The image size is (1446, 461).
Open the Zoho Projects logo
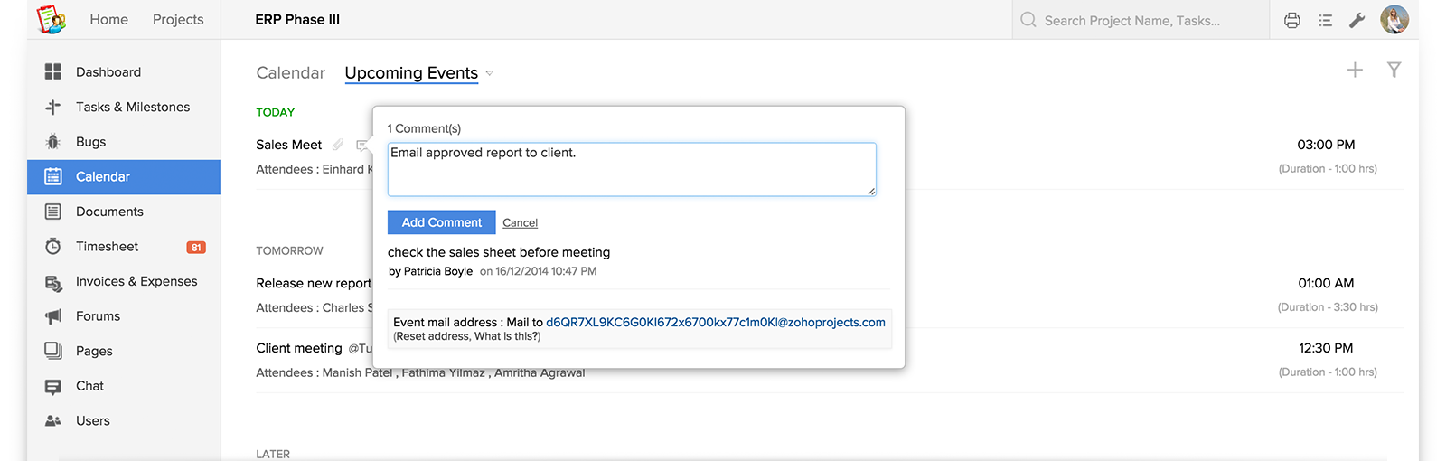[x=51, y=19]
